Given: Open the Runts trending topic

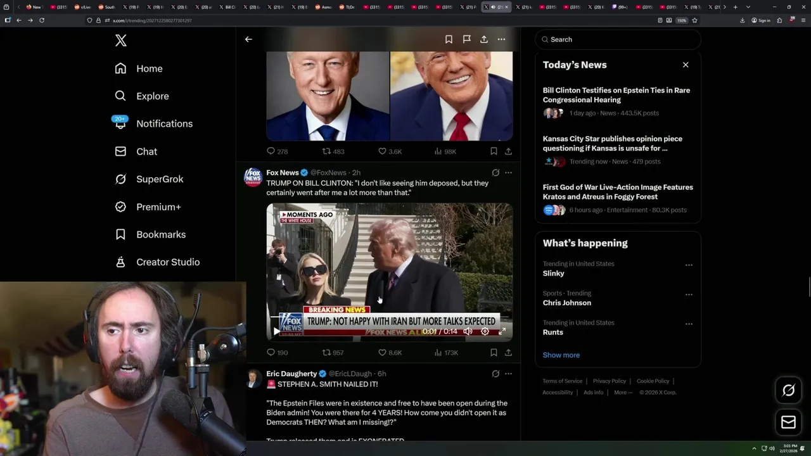Looking at the screenshot, I should click(552, 332).
